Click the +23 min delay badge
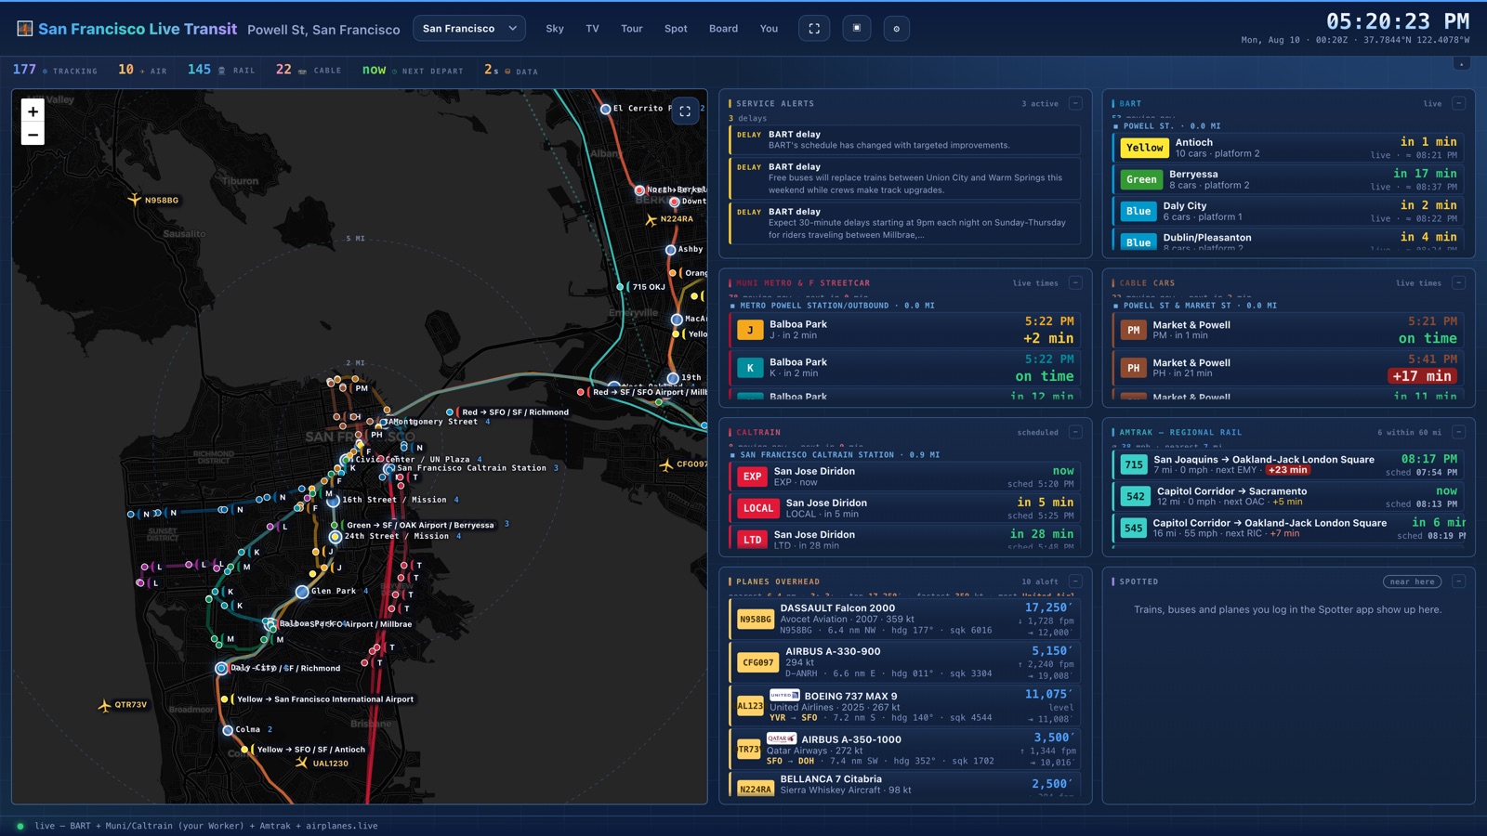The image size is (1487, 836). click(1287, 470)
